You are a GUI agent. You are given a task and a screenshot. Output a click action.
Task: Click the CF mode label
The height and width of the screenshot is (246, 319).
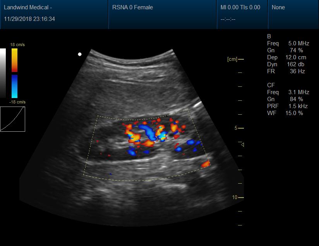271,85
